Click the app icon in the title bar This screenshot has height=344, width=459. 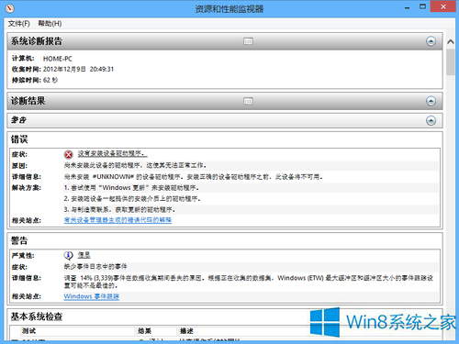pyautogui.click(x=9, y=8)
